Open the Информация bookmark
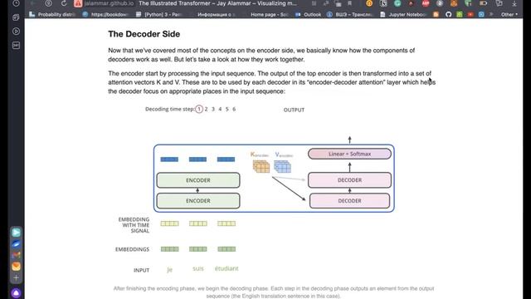This screenshot has width=531, height=299. tap(217, 15)
